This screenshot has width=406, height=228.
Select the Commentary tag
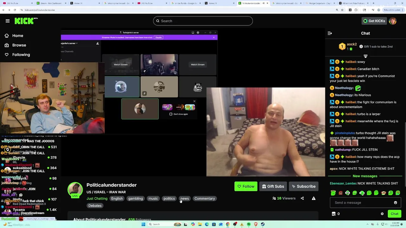pyautogui.click(x=205, y=199)
